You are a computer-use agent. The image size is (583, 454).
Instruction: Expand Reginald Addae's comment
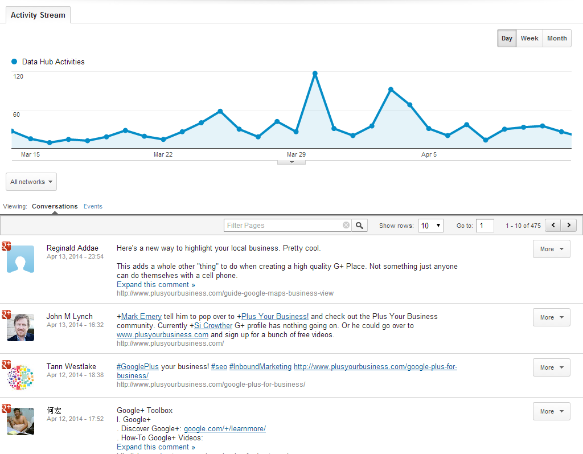point(156,285)
